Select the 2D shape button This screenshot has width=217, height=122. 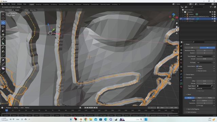click(192, 47)
